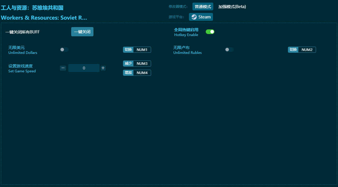This screenshot has height=187, width=338.
Task: Click the NUM3 decrease speed hotkey
Action: [142, 63]
